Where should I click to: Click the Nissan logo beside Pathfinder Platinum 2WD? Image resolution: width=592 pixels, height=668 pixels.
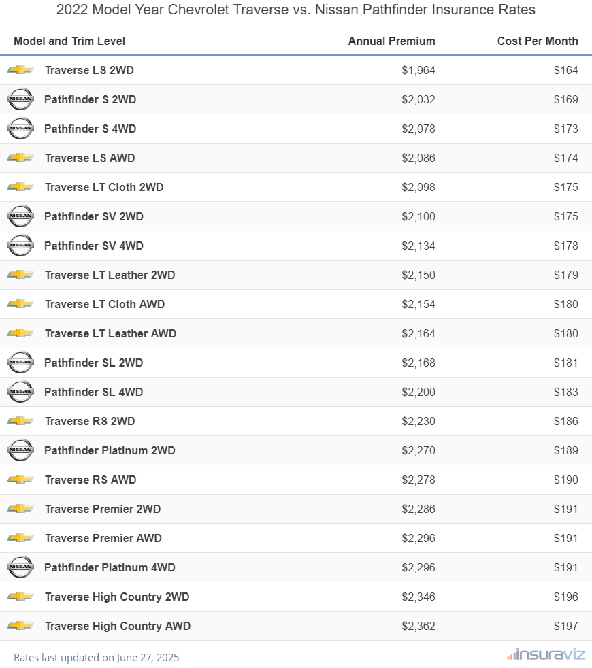click(x=20, y=450)
